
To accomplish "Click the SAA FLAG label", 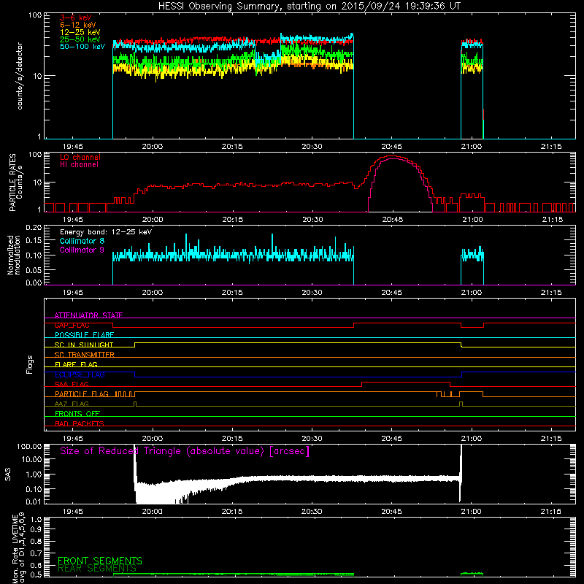I will pos(72,384).
